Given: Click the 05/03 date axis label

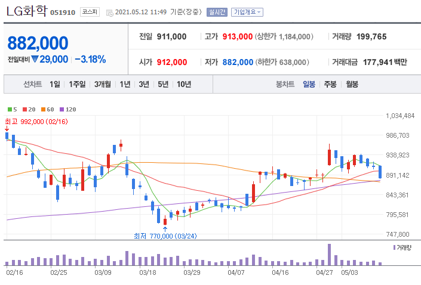Looking at the screenshot, I should (x=349, y=272).
